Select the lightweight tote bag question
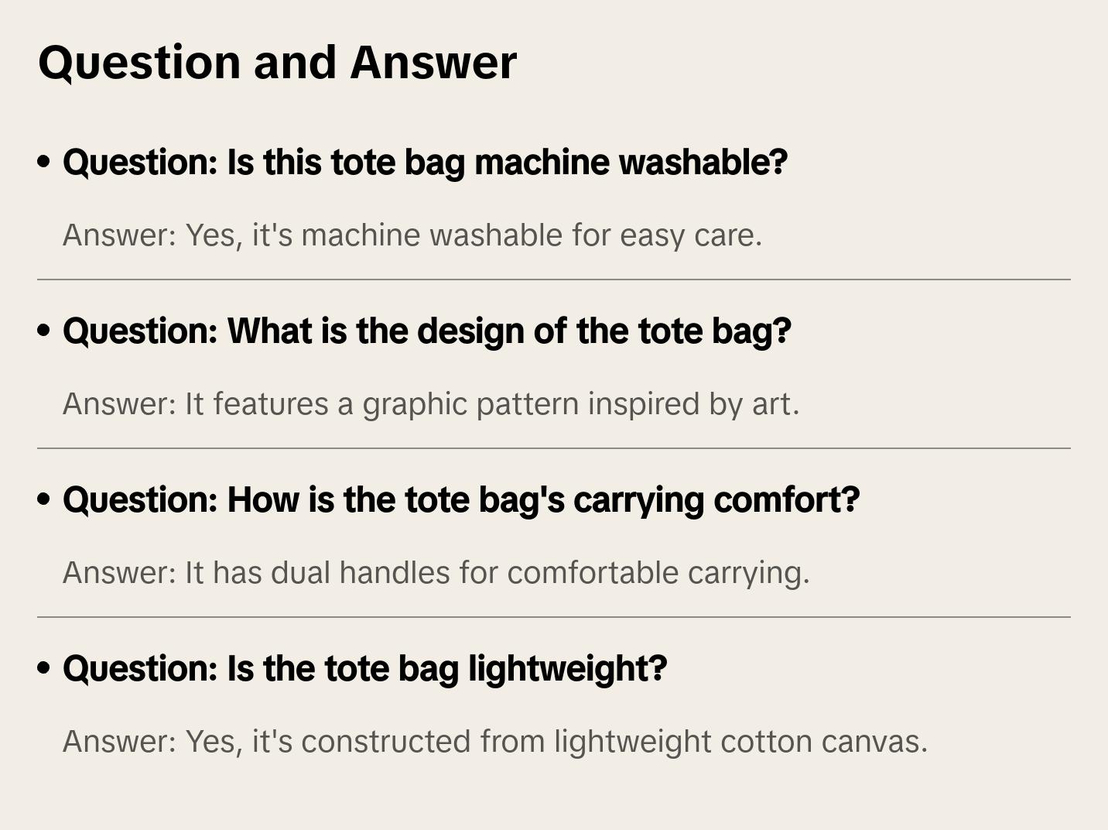The height and width of the screenshot is (830, 1108). (x=364, y=669)
